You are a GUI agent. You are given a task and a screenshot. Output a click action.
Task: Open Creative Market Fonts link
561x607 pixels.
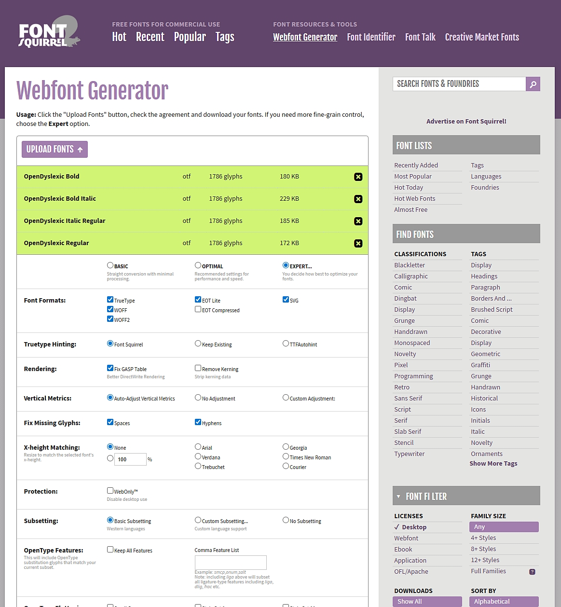tap(482, 37)
